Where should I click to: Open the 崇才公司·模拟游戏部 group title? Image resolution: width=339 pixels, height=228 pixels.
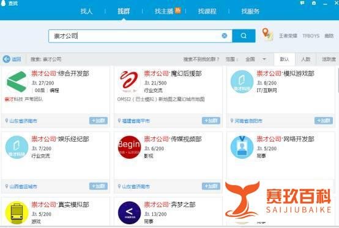tap(285, 74)
